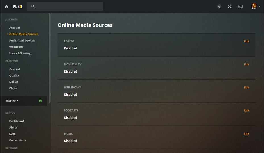Click the SETTINGS section label

(x=11, y=148)
